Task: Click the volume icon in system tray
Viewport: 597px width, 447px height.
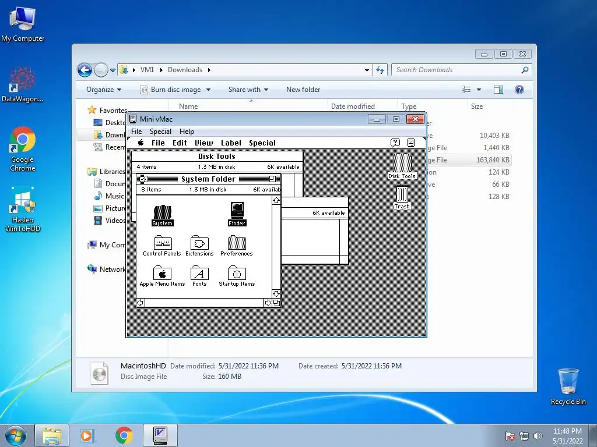Action: click(x=538, y=436)
